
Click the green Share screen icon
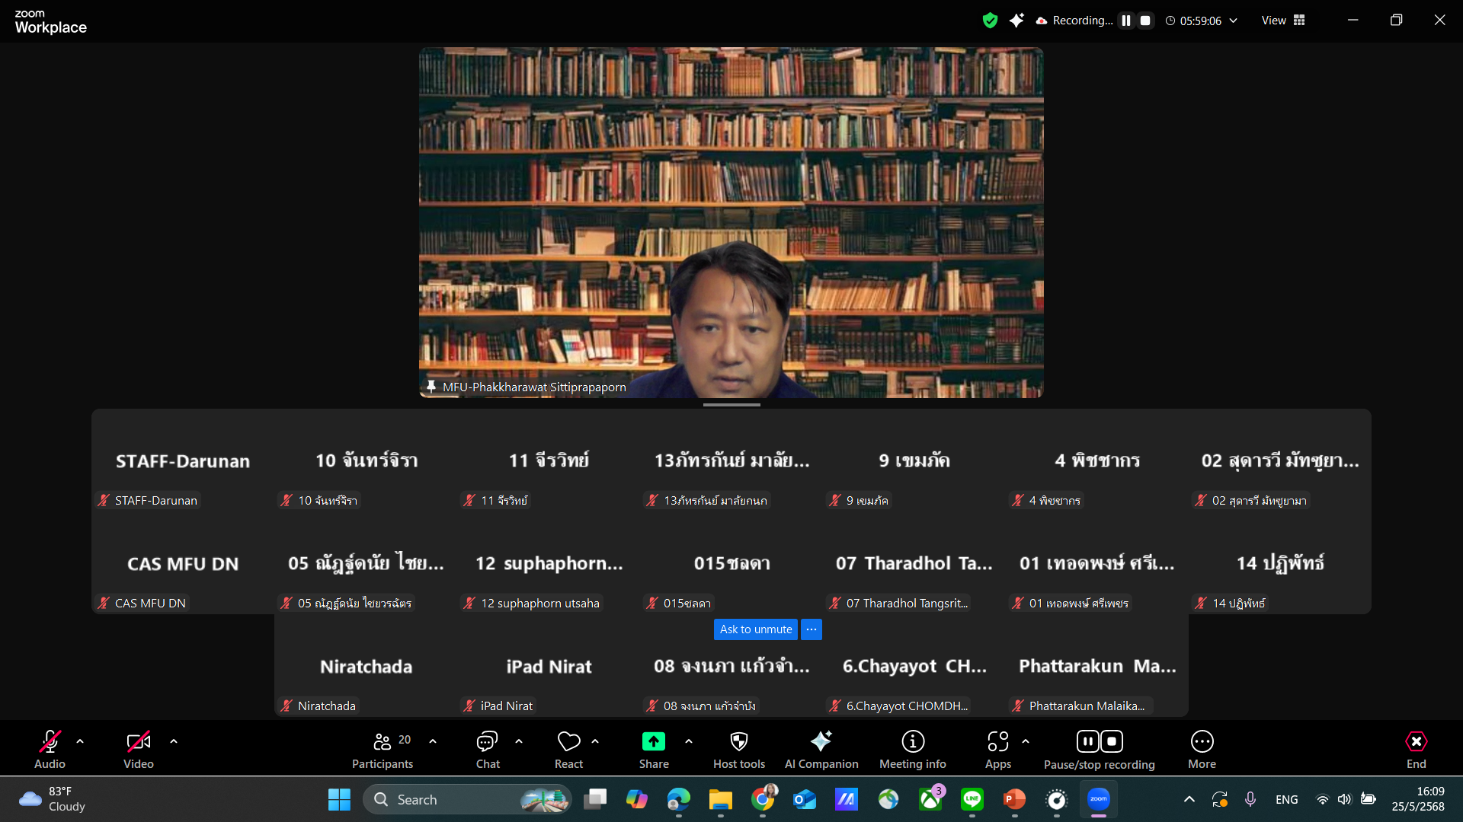coord(654,741)
